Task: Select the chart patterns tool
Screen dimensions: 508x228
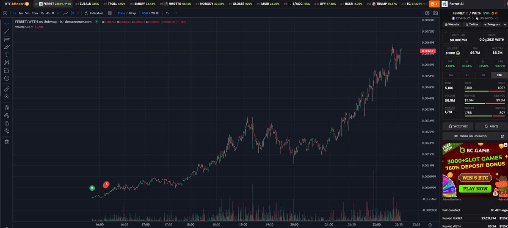Action: (7, 62)
